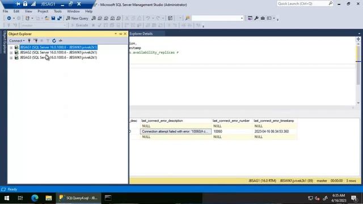Click the New Project toolbar icon
This screenshot has height=204, width=363.
pyautogui.click(x=27, y=18)
